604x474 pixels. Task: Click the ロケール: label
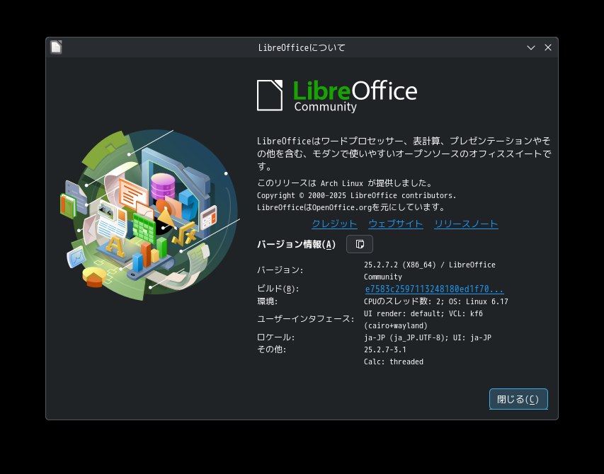tap(276, 337)
